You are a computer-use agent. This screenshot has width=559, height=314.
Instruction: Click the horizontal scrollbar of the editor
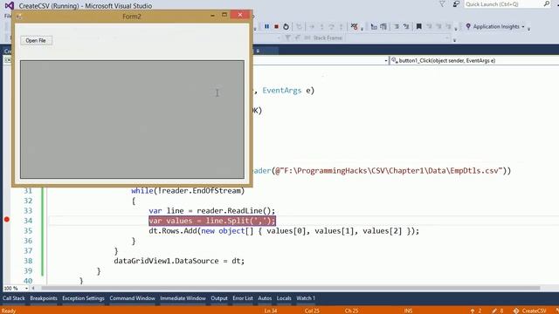(x=291, y=288)
